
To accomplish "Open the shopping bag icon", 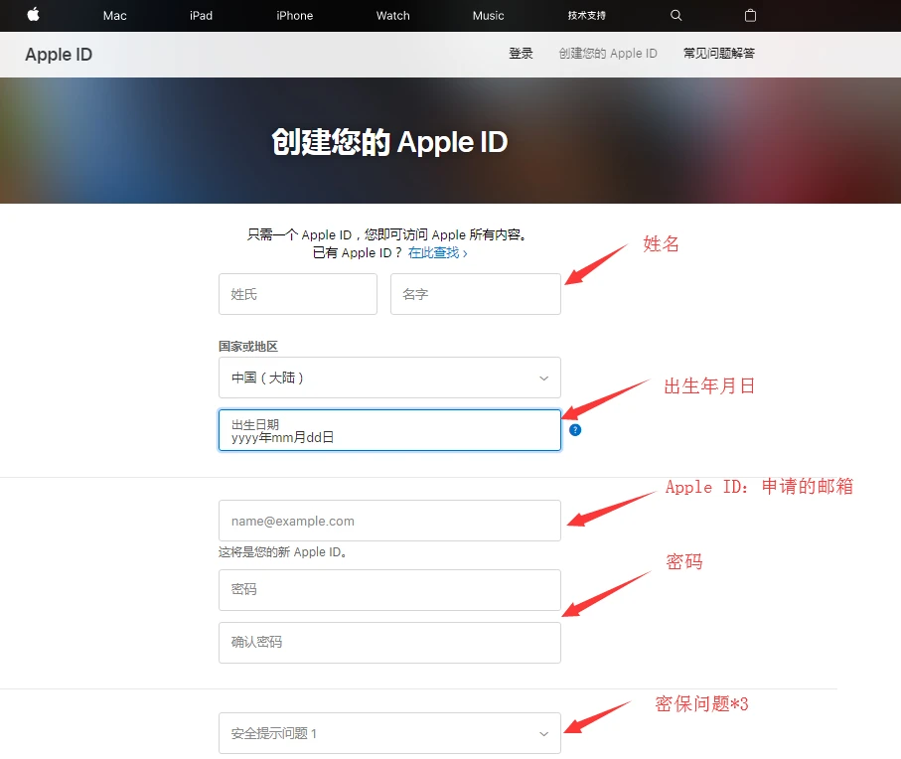I will [x=750, y=16].
